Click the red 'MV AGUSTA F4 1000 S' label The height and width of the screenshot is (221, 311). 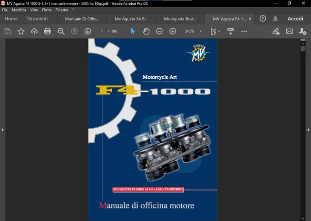(148, 189)
